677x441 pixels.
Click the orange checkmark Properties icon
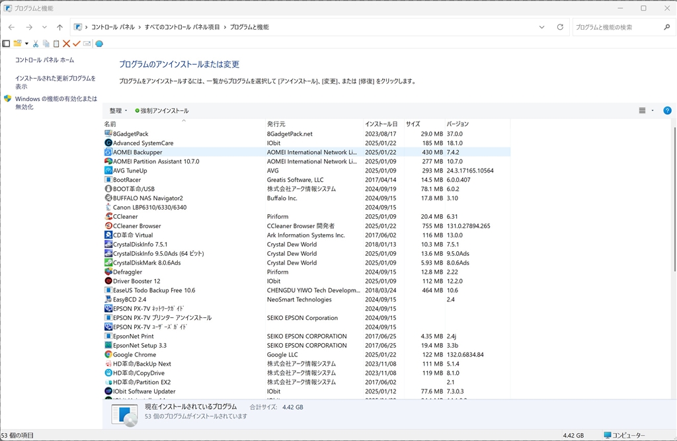77,44
